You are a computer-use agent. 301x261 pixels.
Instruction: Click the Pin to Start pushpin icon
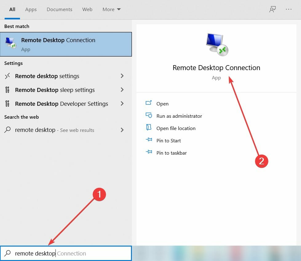(149, 140)
